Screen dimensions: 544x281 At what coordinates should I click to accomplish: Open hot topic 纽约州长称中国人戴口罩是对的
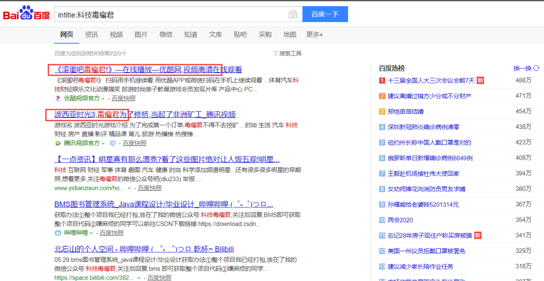430,143
